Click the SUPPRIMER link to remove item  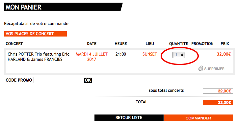[214, 69]
